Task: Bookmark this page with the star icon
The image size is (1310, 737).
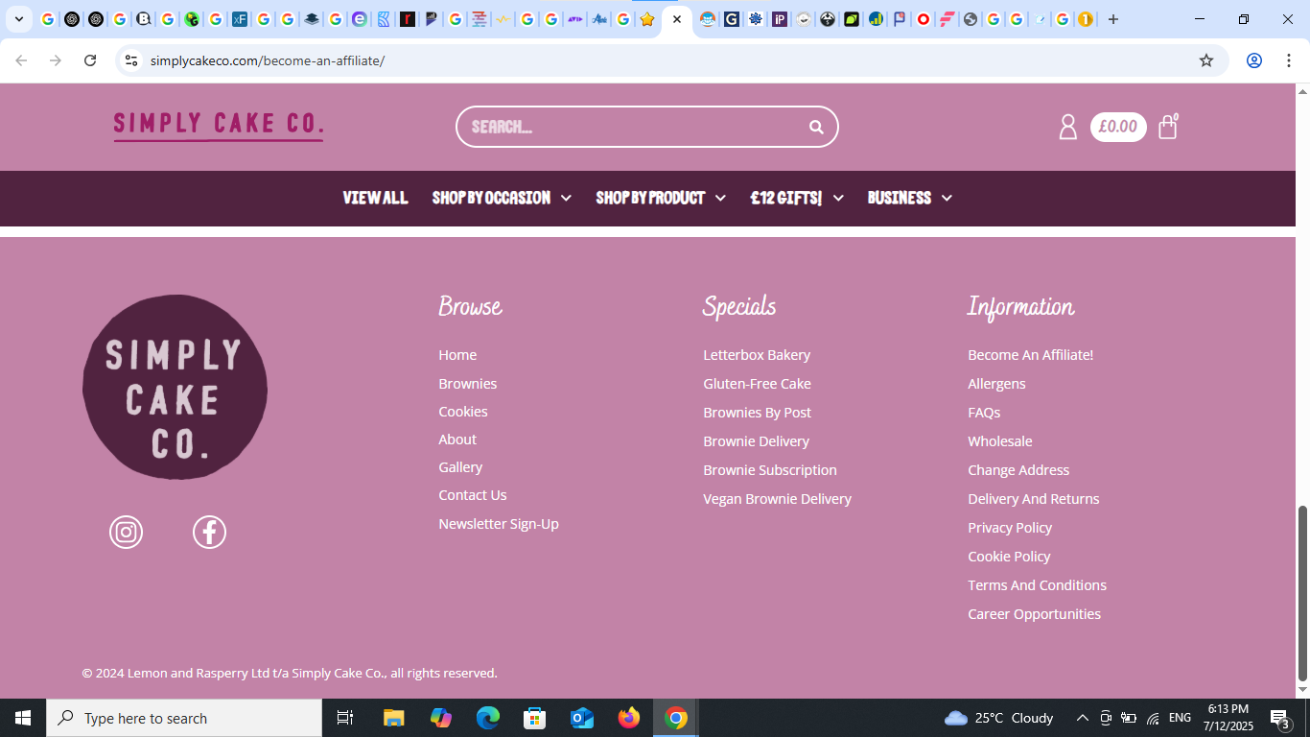Action: click(1206, 60)
